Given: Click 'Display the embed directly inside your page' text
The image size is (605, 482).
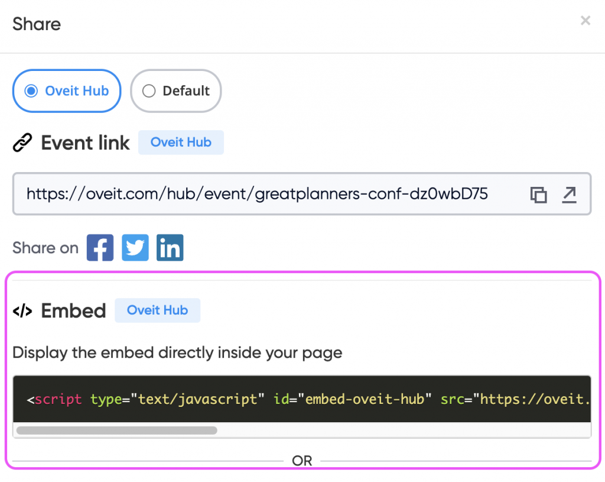Looking at the screenshot, I should click(177, 353).
